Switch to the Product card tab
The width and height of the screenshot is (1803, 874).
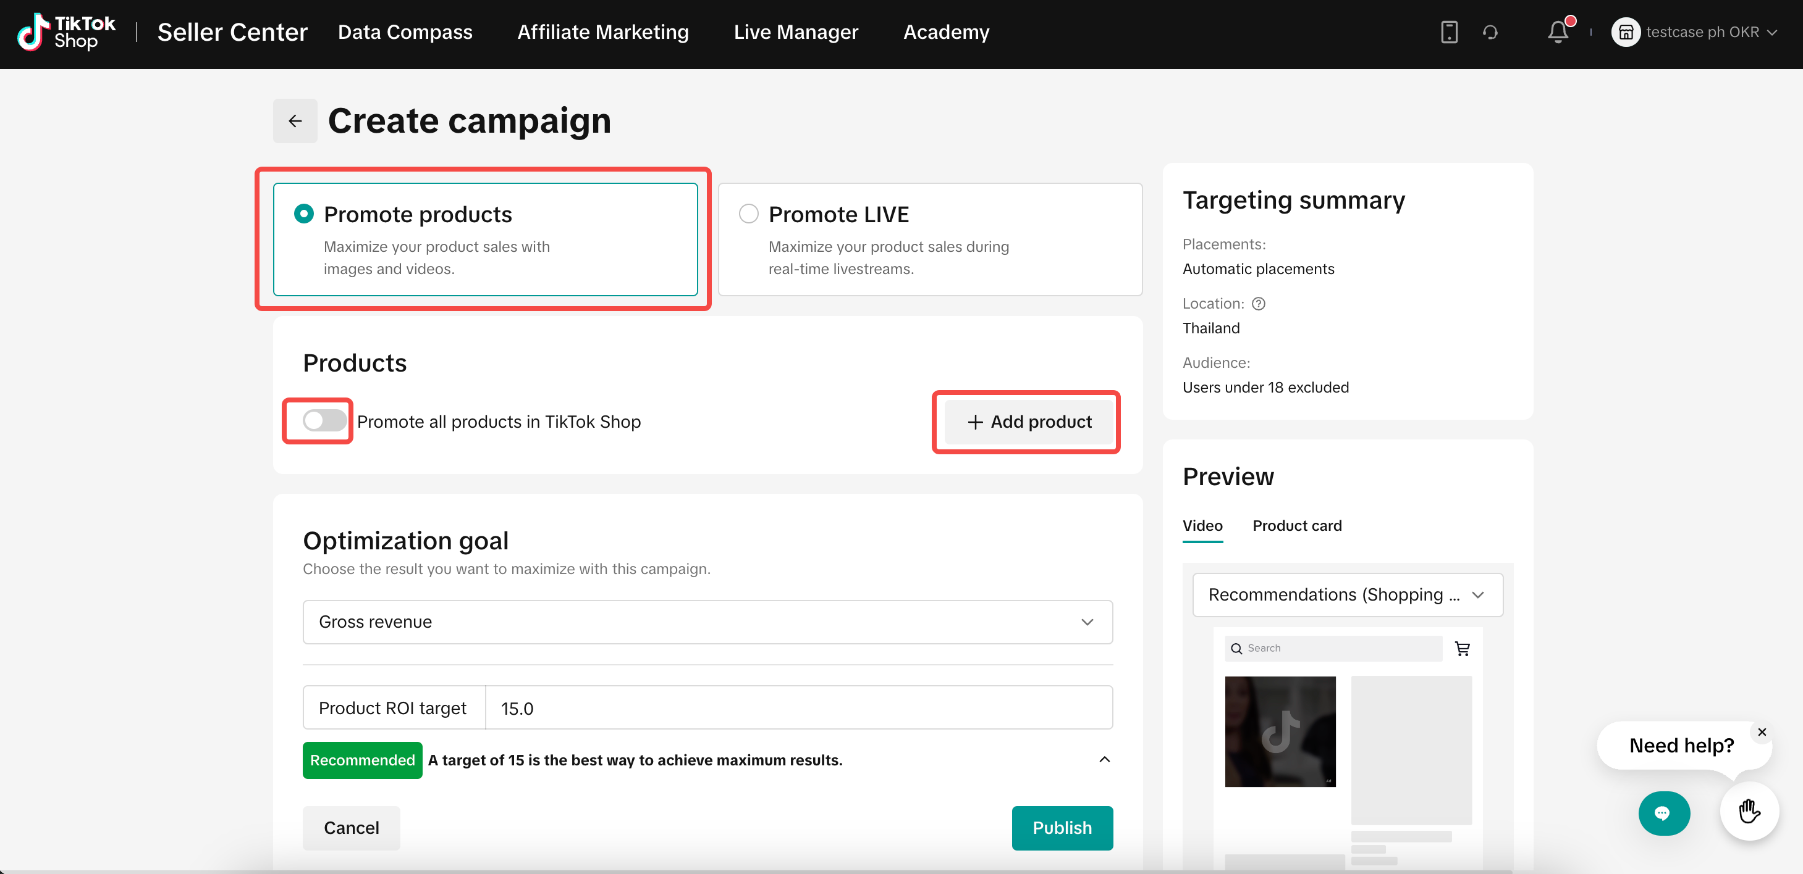pyautogui.click(x=1297, y=526)
